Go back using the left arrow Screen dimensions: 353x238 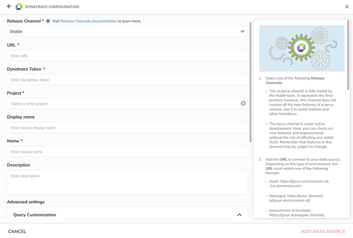(x=9, y=6)
